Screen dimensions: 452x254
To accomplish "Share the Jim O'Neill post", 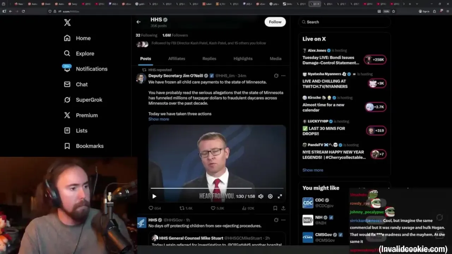I will point(283,208).
